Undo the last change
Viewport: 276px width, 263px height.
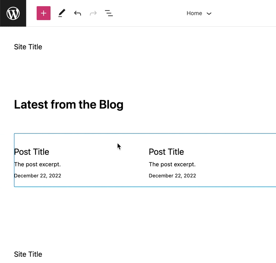click(x=77, y=13)
